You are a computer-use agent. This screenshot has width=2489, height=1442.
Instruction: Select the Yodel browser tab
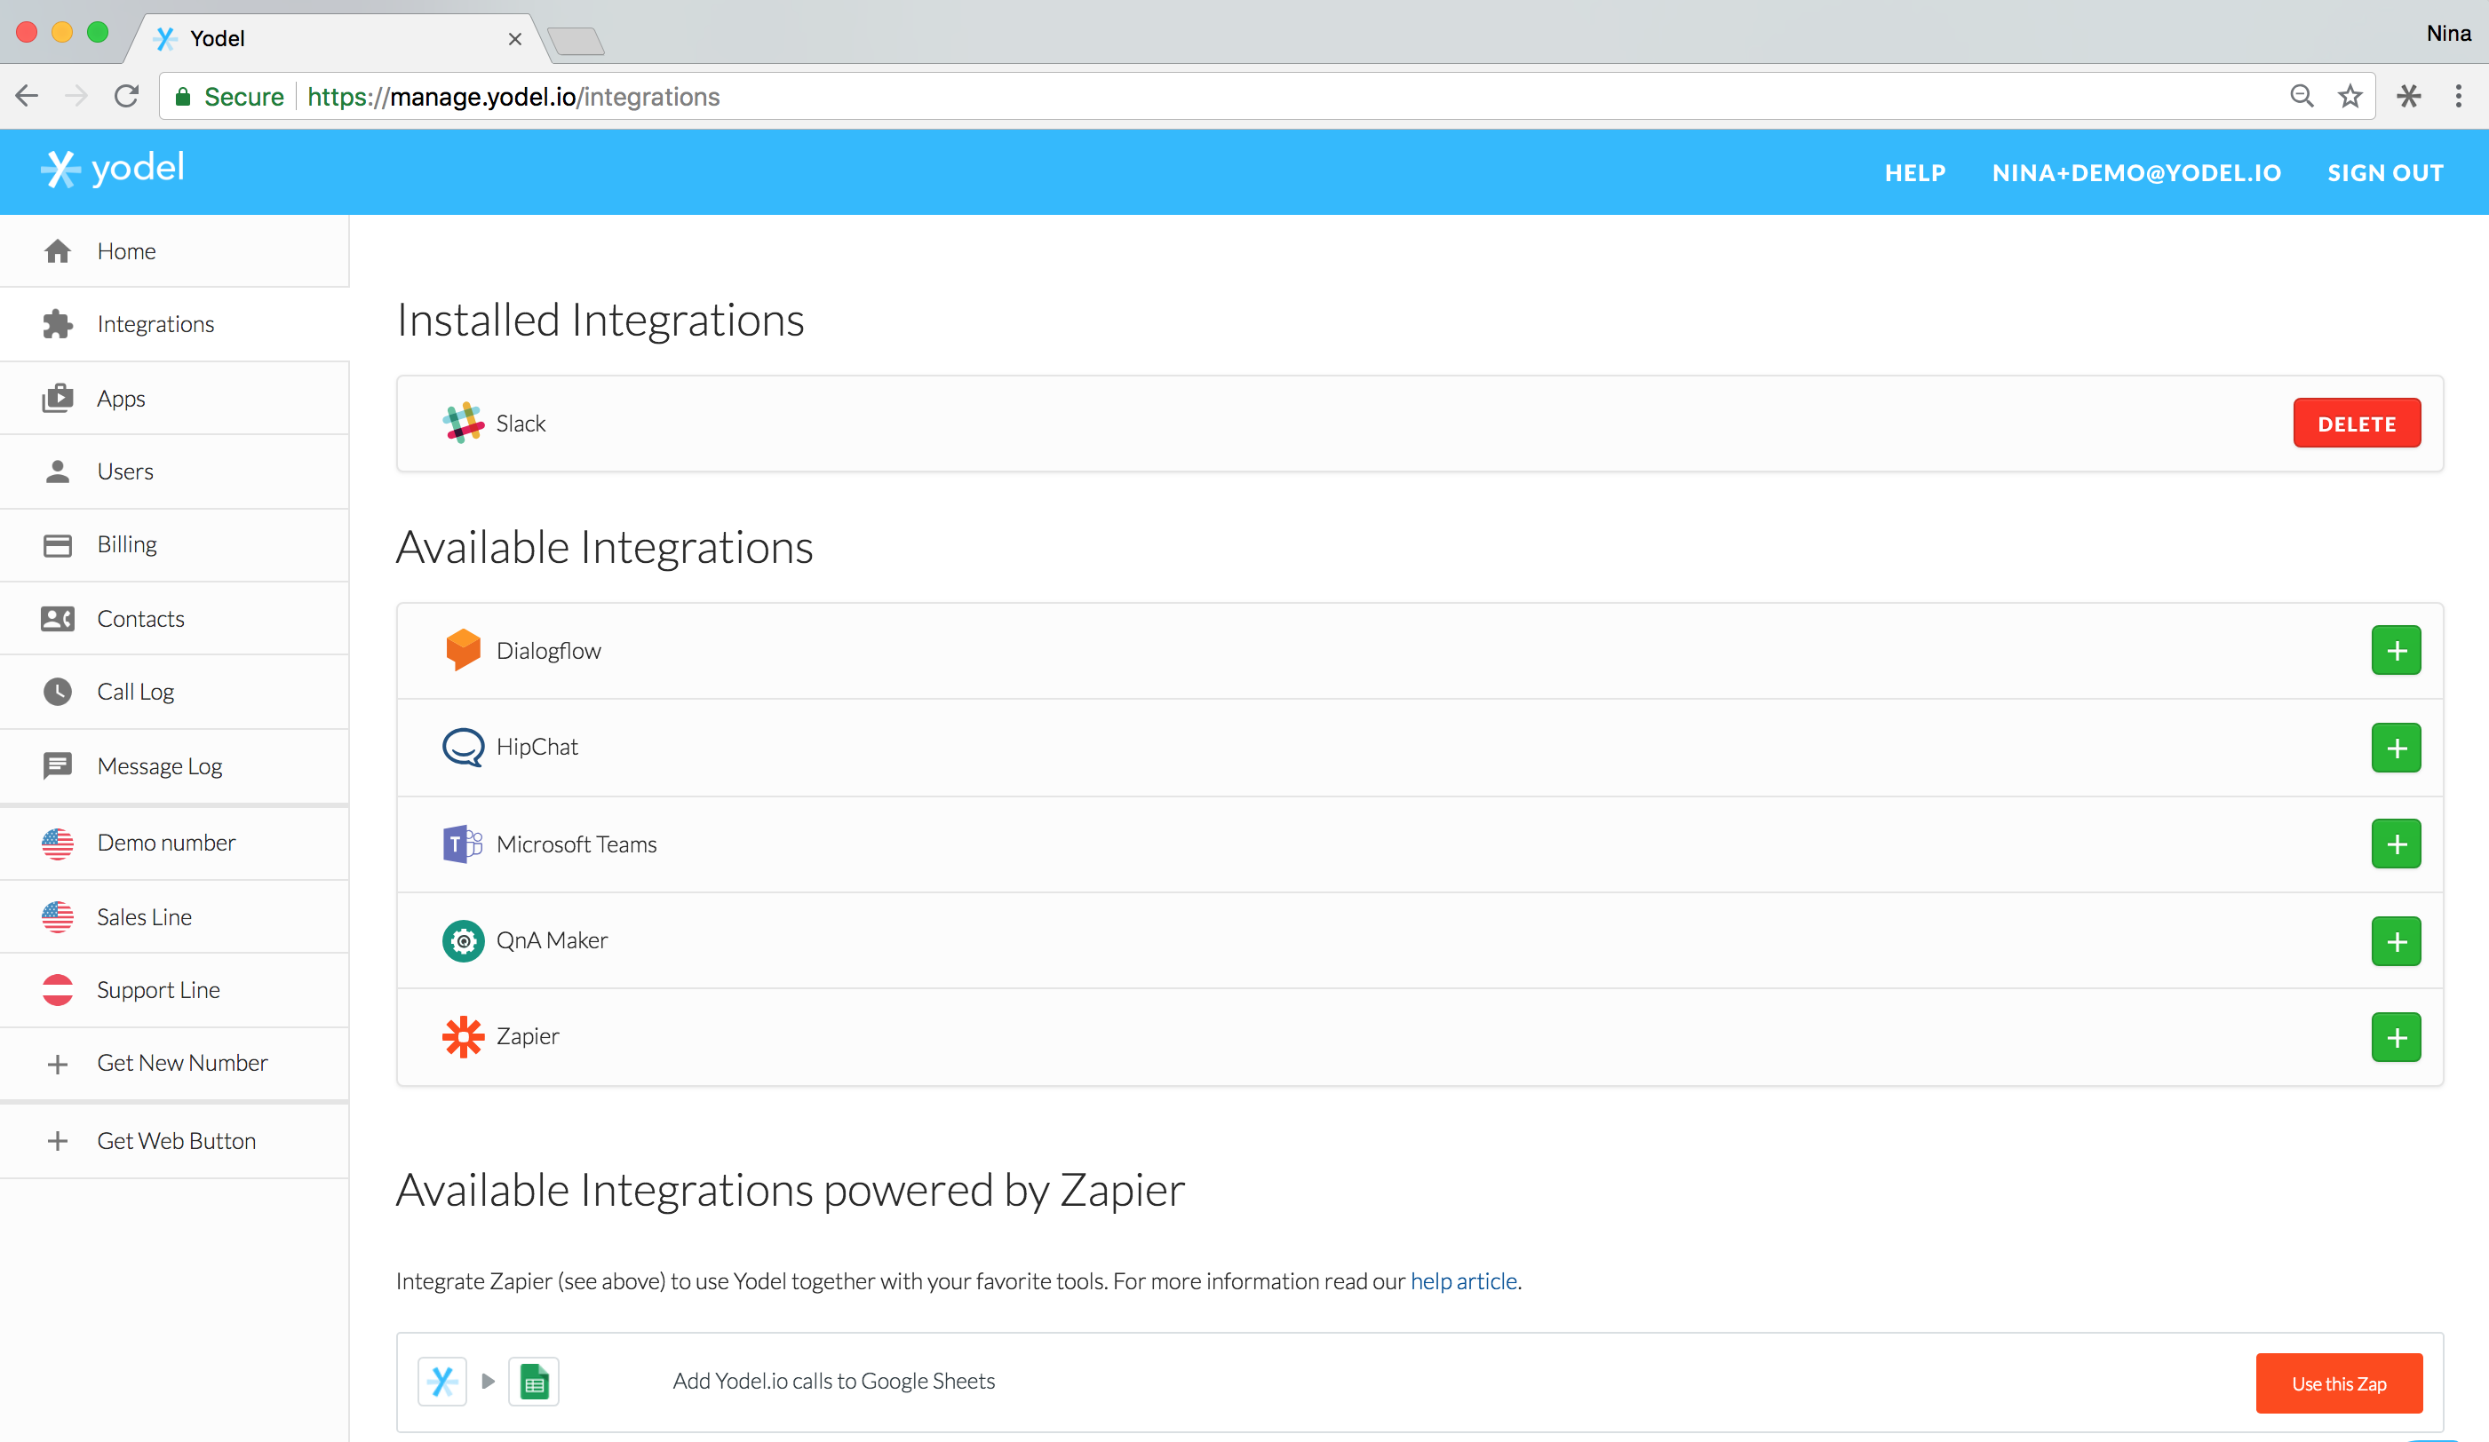point(336,37)
